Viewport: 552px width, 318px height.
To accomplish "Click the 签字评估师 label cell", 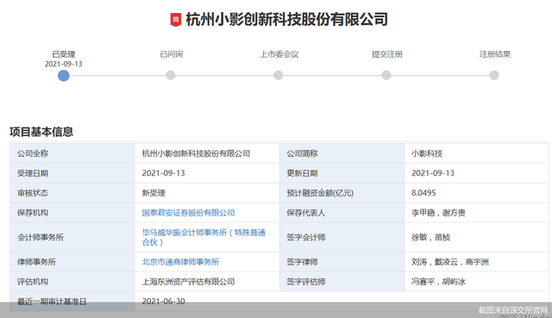I will (342, 282).
